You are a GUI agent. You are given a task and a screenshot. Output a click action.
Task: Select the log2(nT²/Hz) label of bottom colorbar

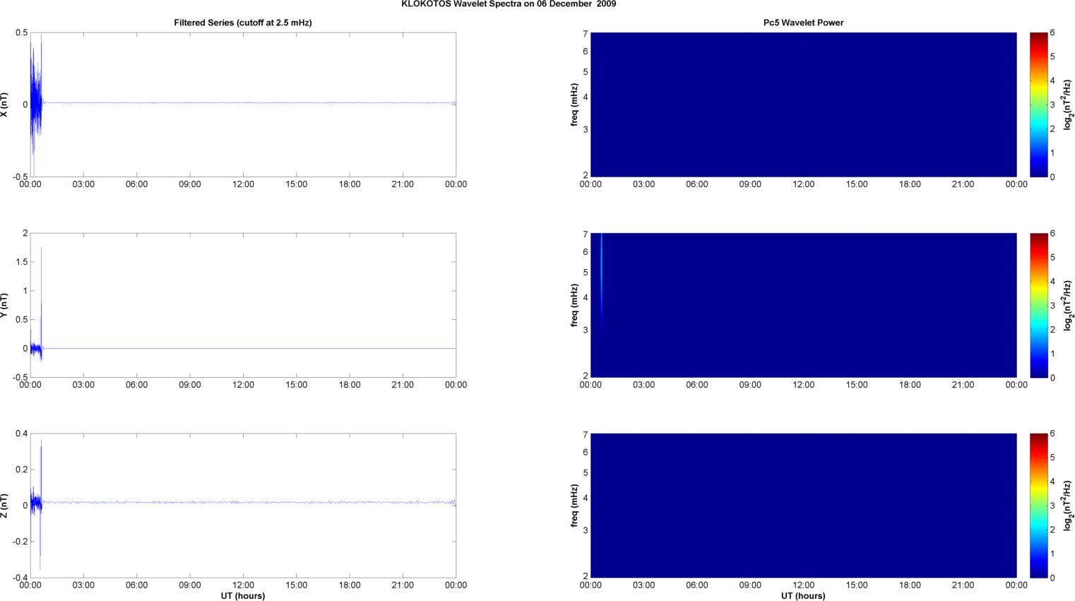pyautogui.click(x=1067, y=506)
